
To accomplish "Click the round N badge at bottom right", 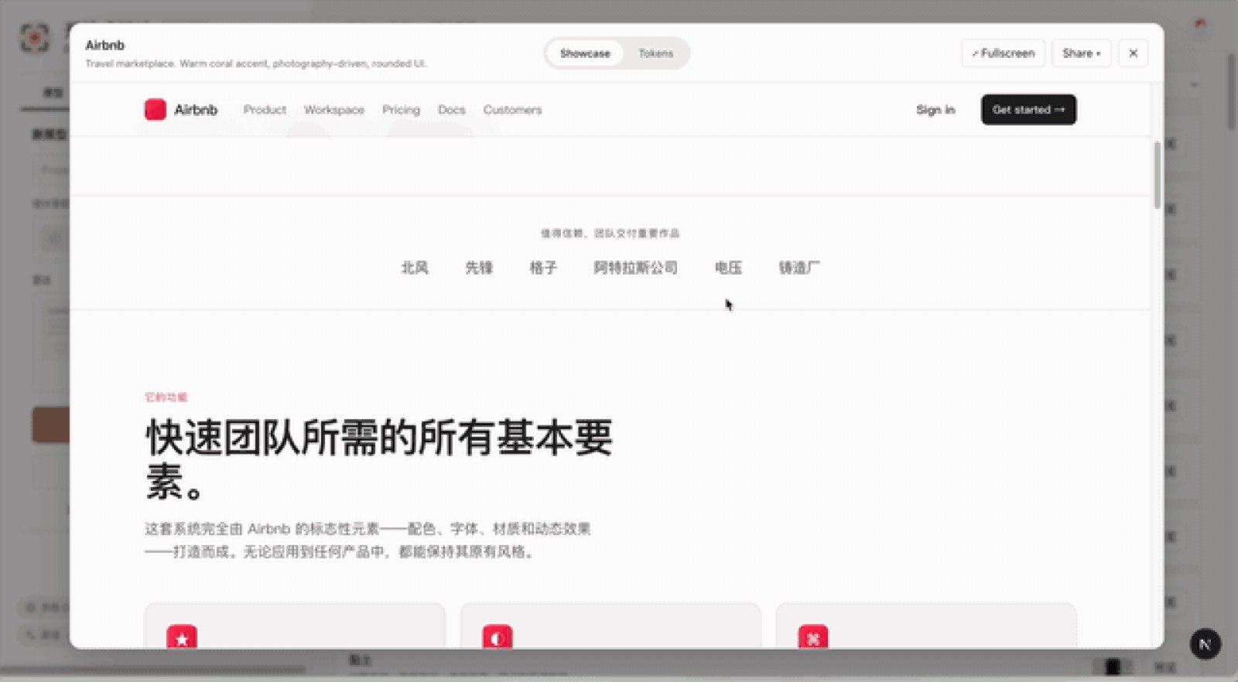I will 1205,644.
